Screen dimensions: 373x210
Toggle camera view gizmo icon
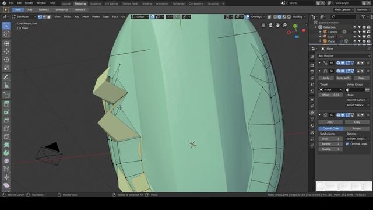(x=270, y=25)
